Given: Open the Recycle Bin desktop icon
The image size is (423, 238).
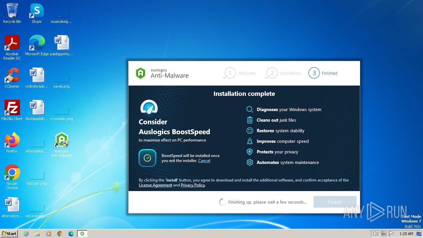Looking at the screenshot, I should click(12, 14).
